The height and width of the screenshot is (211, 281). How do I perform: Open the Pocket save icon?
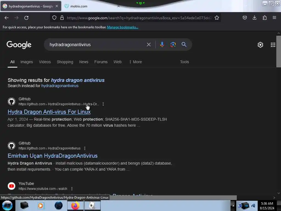point(245,18)
